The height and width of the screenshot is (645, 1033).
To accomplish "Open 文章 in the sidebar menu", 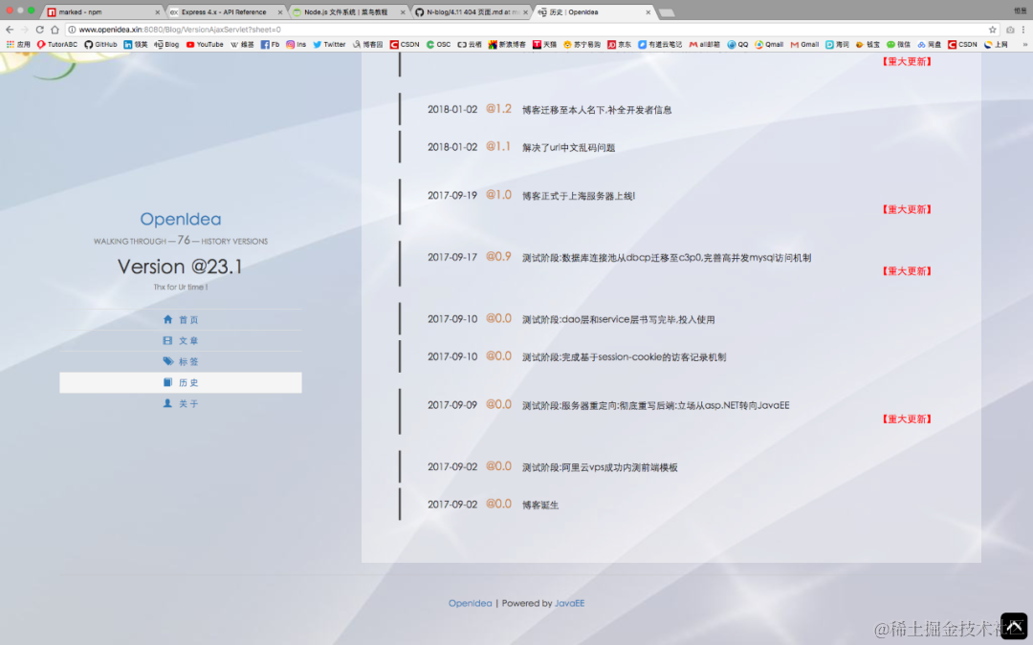I will (x=181, y=341).
